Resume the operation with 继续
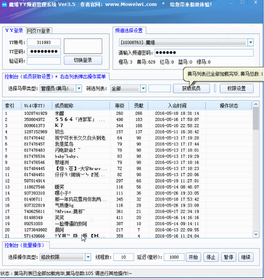This screenshot has width=264, height=279. click(x=246, y=257)
